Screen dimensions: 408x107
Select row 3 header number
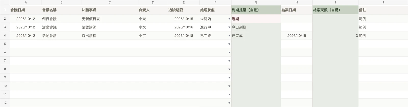(x=5, y=27)
